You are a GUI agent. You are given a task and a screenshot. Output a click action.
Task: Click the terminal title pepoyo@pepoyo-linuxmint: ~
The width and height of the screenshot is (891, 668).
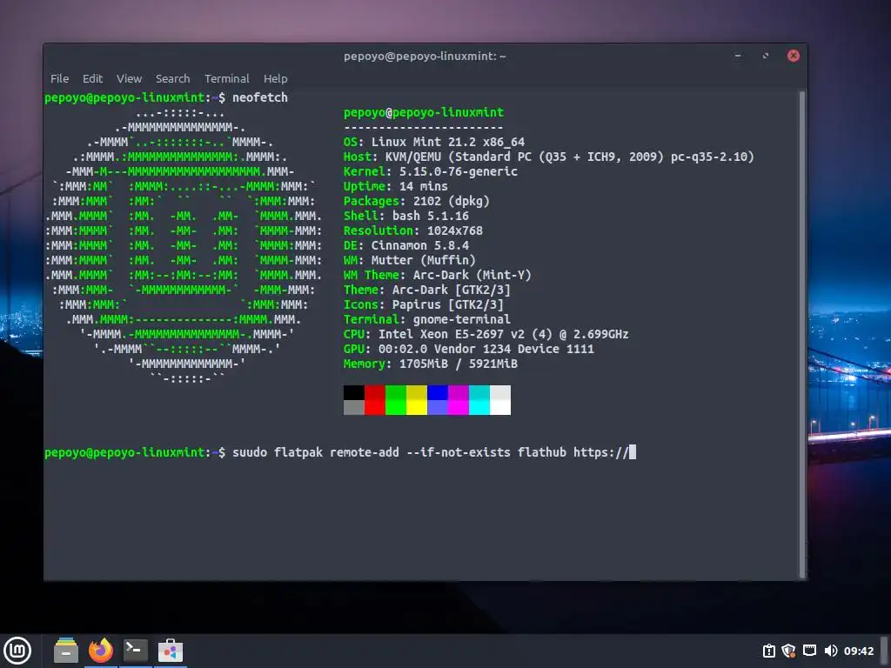click(425, 57)
